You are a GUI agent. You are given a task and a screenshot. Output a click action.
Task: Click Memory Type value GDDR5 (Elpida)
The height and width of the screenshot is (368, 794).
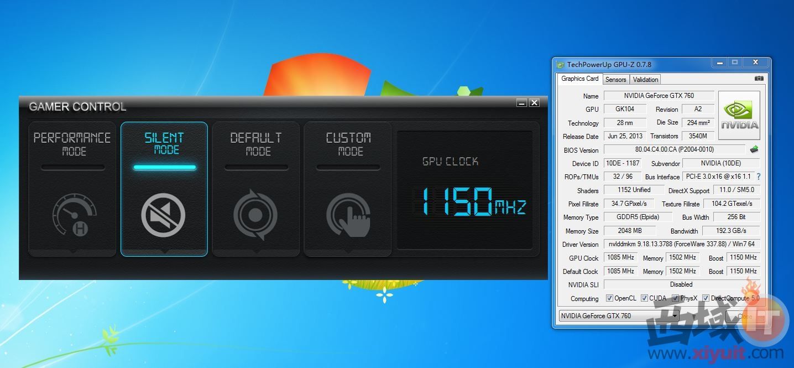[638, 217]
